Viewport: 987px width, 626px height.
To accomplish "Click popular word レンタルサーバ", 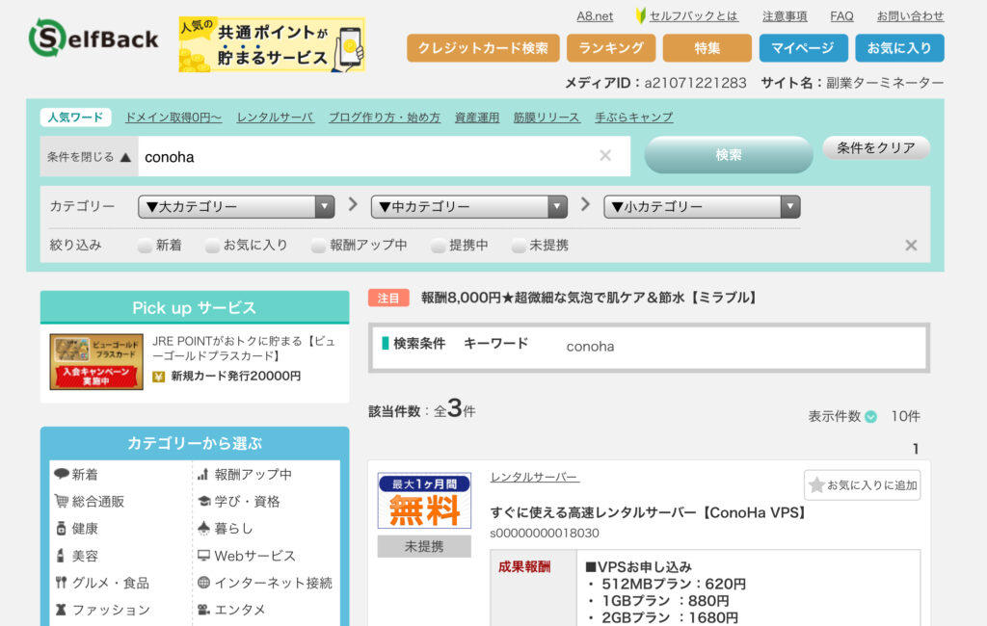I will pyautogui.click(x=275, y=117).
